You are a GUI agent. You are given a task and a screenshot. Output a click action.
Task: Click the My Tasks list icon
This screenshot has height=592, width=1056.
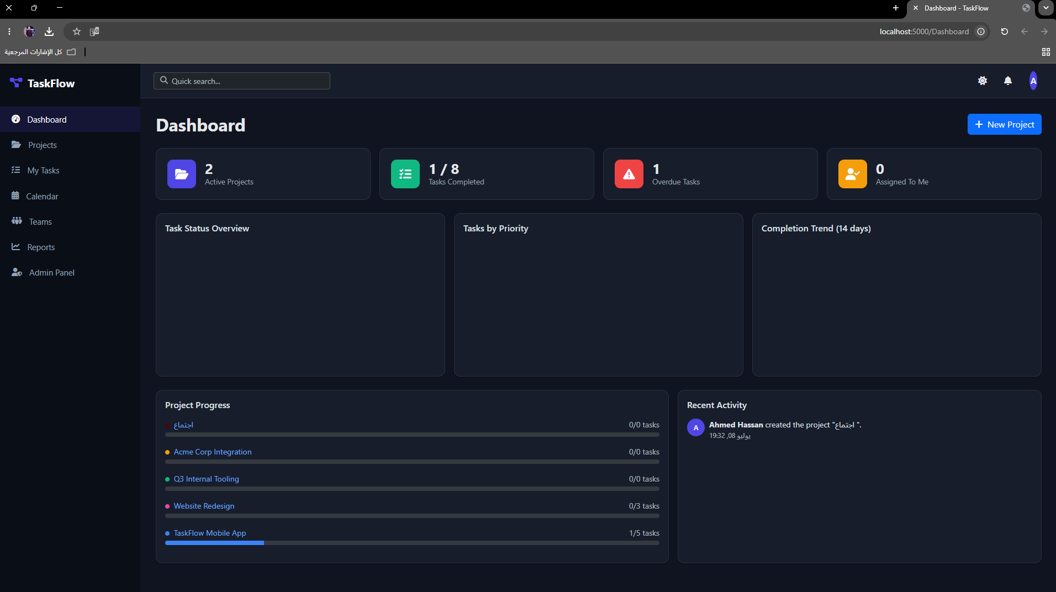[16, 170]
